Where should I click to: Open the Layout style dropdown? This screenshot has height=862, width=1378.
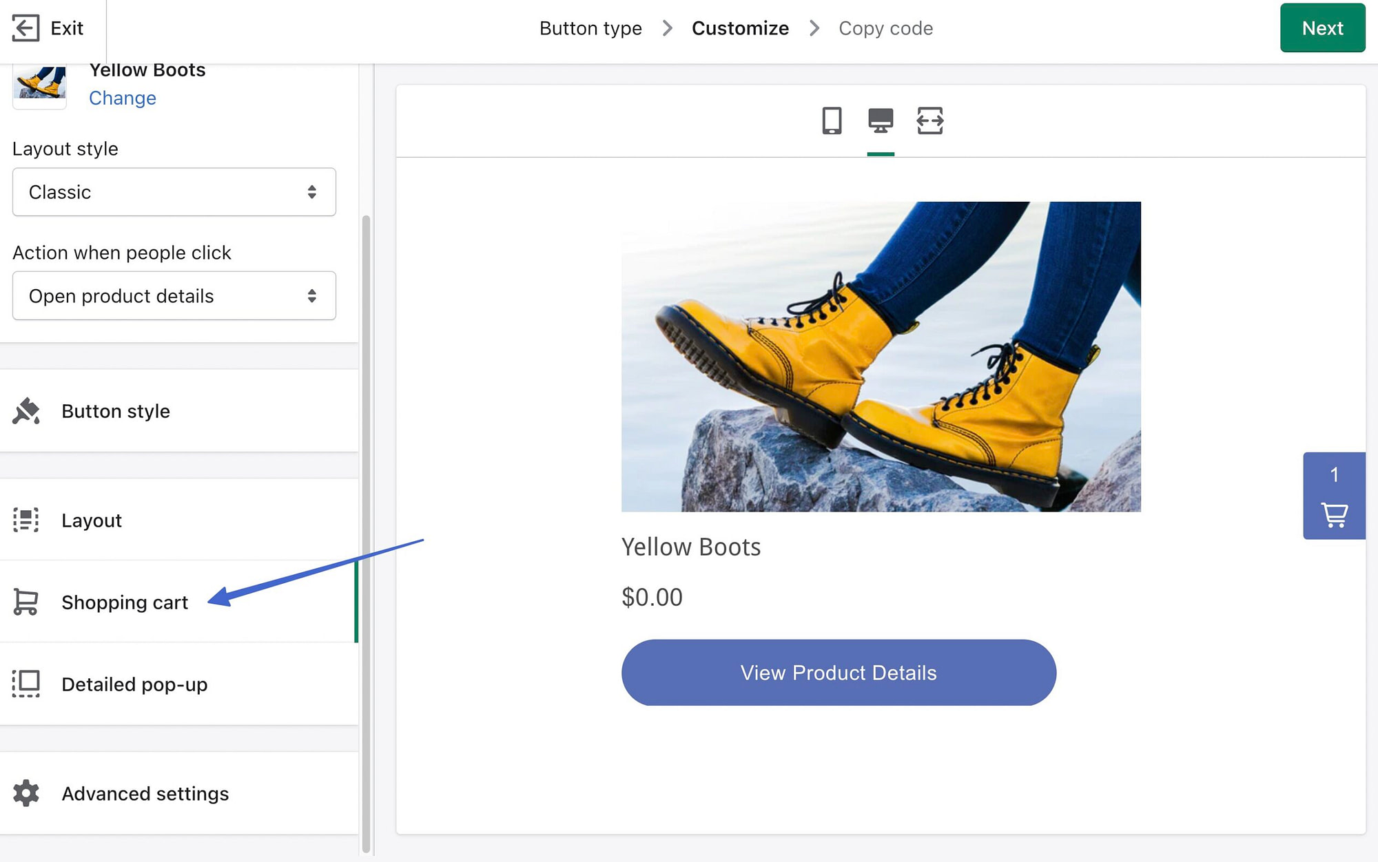(x=174, y=192)
